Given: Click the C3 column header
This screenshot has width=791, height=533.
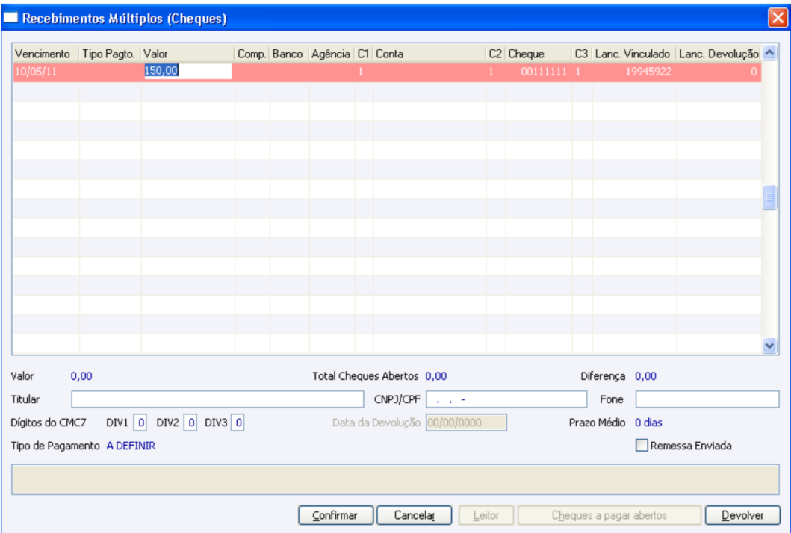Looking at the screenshot, I should (582, 54).
